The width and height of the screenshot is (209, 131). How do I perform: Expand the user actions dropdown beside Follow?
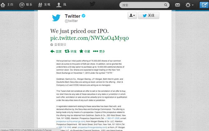click(132, 16)
